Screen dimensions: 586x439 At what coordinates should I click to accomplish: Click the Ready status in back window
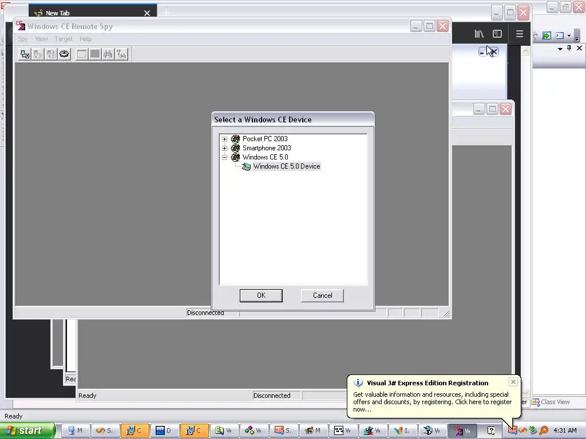[88, 396]
